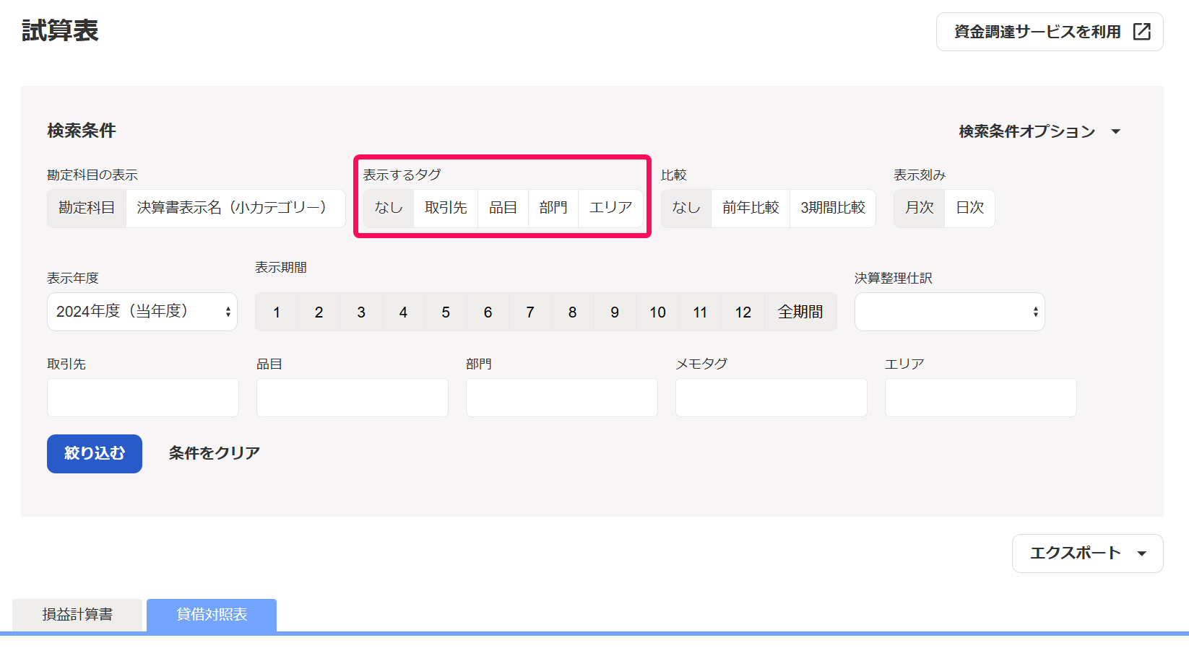Select 決算書表示名（小カテゴリー） display option
The width and height of the screenshot is (1189, 648).
235,208
